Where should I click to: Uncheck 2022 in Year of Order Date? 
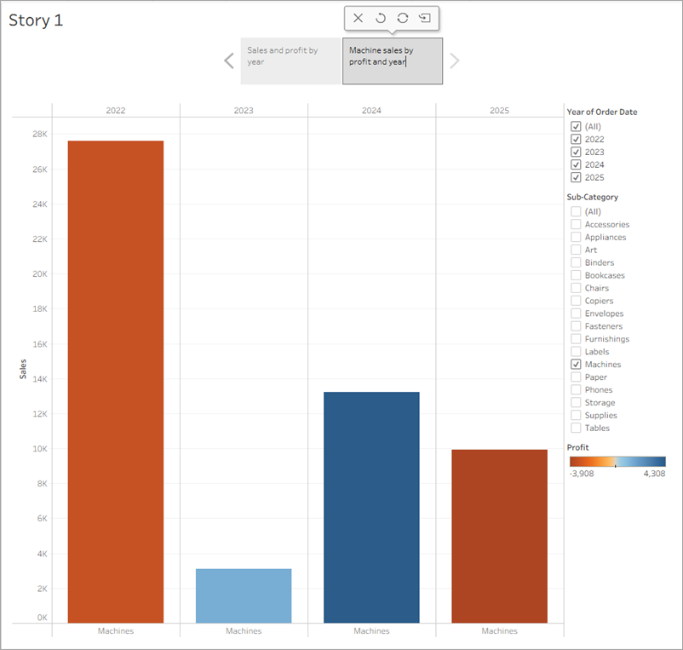coord(576,139)
